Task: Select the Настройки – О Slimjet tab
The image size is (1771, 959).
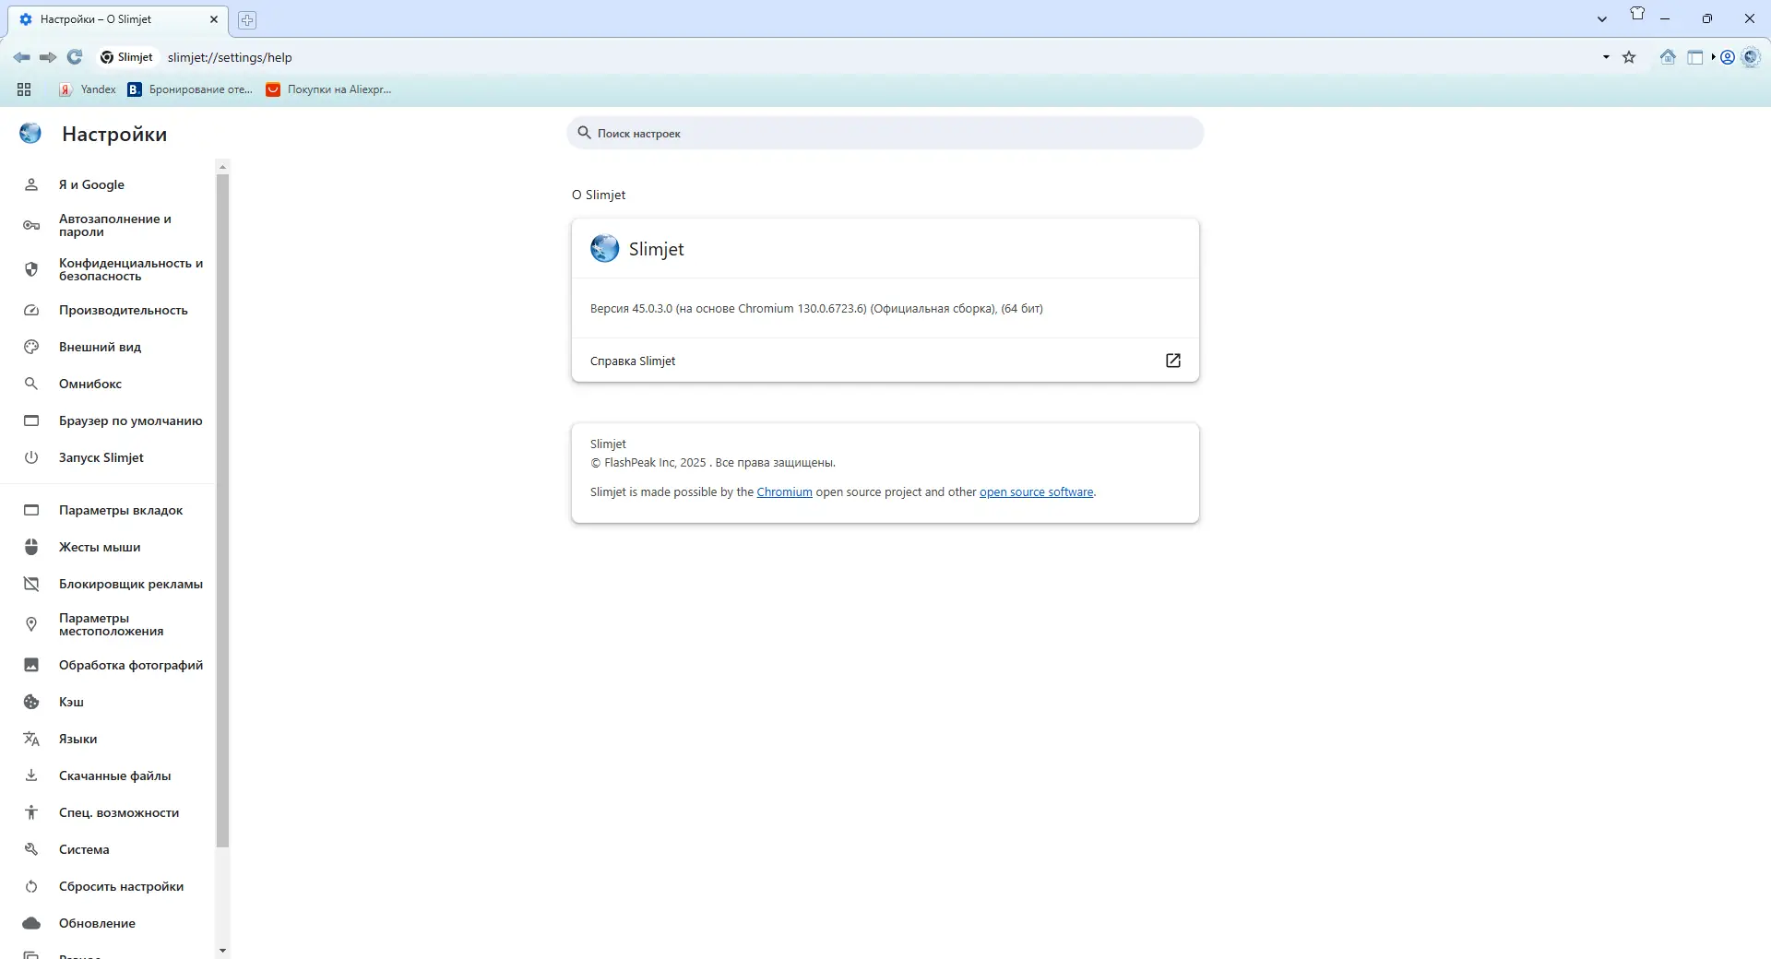Action: tap(118, 19)
